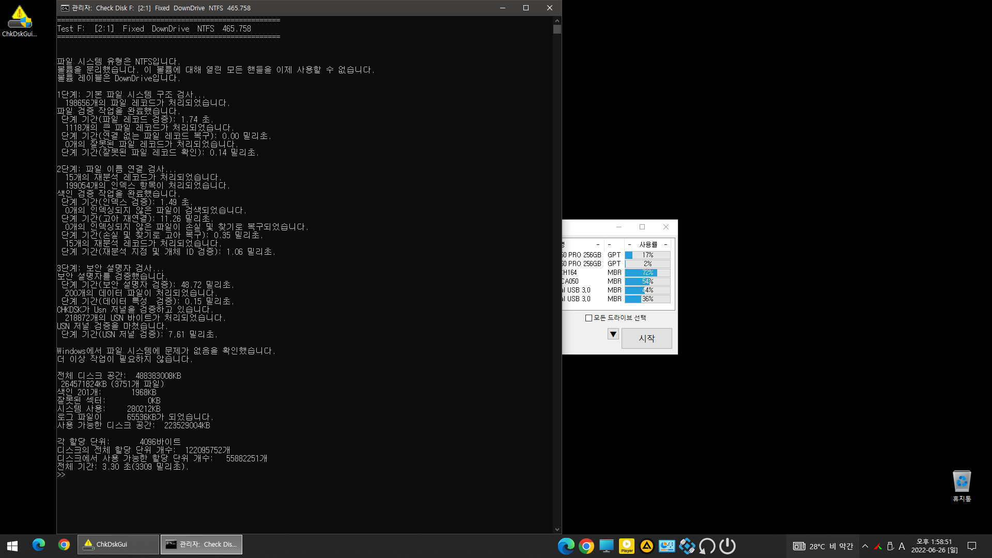Click the console vertical scrollbar thumb
The height and width of the screenshot is (558, 992).
(557, 29)
